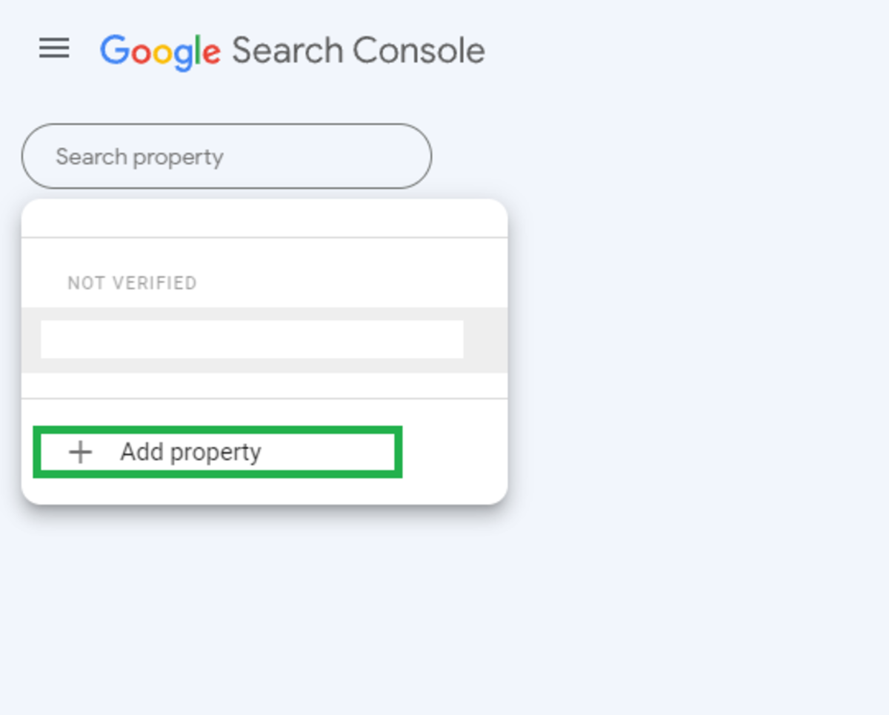889x715 pixels.
Task: Select the hamburger icon to collapse sidebar
Action: 53,50
